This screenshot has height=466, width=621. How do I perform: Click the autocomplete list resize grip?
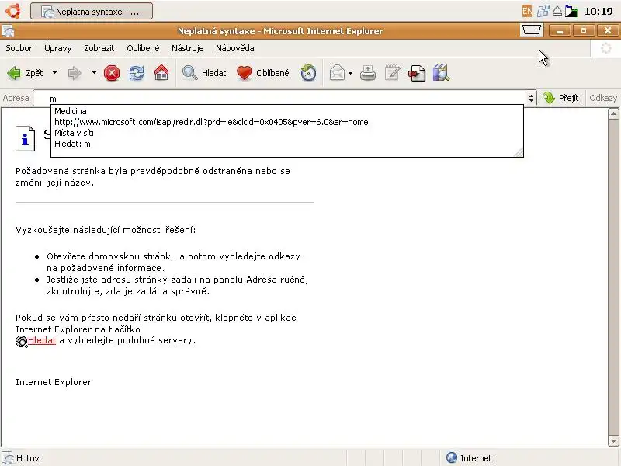coord(519,152)
